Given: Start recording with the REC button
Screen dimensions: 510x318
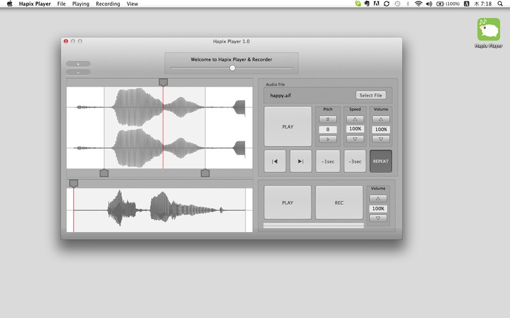Looking at the screenshot, I should [339, 203].
